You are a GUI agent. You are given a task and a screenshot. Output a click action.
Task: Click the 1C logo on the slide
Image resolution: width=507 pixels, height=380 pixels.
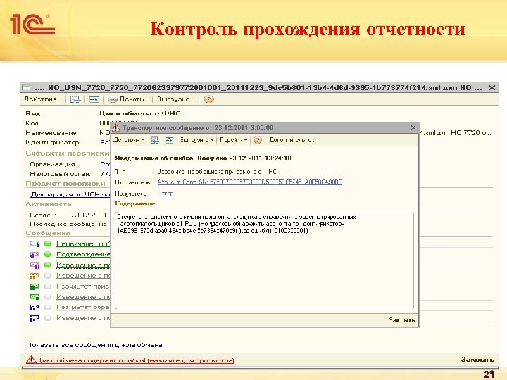(x=32, y=25)
